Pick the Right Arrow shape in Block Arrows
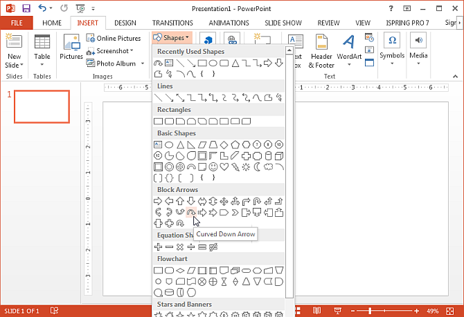This screenshot has height=317, width=464. pyautogui.click(x=158, y=201)
